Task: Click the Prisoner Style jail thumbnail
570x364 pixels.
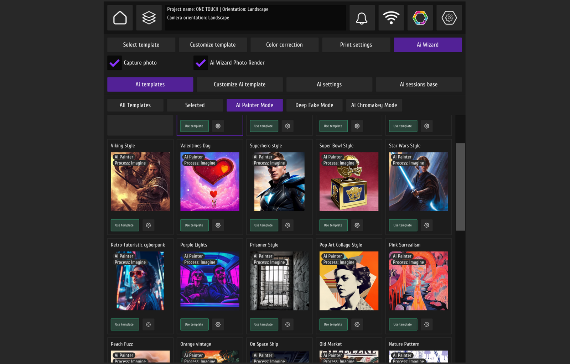Action: coord(279,281)
